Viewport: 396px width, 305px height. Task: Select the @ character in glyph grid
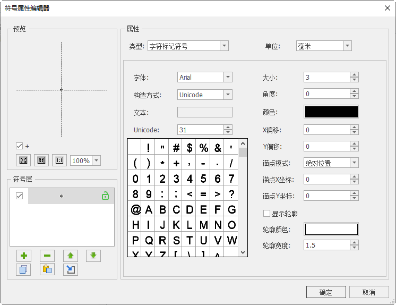(135, 209)
